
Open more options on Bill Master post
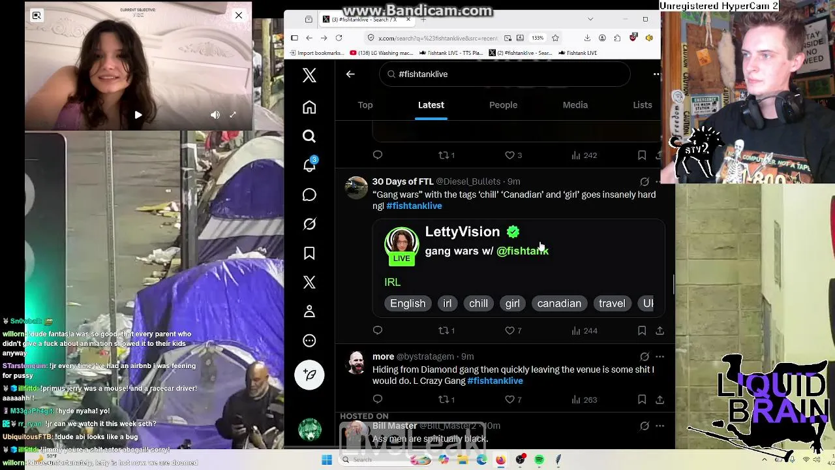click(x=660, y=426)
